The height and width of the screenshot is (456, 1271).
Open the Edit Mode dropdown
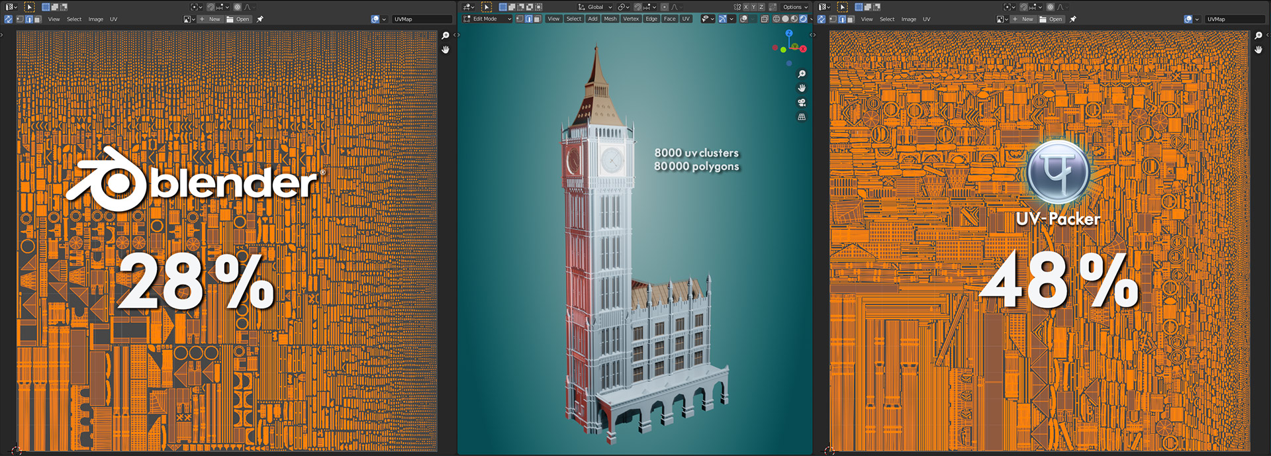point(488,19)
